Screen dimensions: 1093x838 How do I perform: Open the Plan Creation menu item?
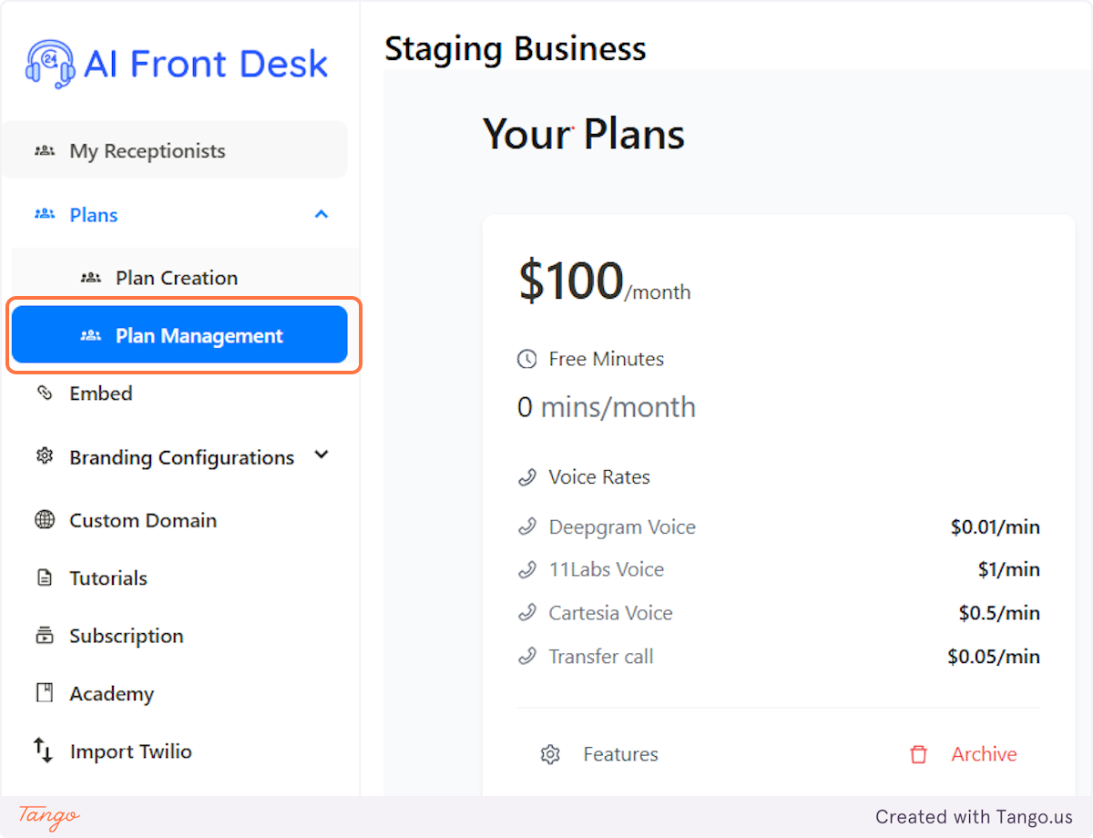click(177, 277)
